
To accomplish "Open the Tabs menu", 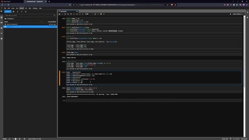I will pos(30,8).
